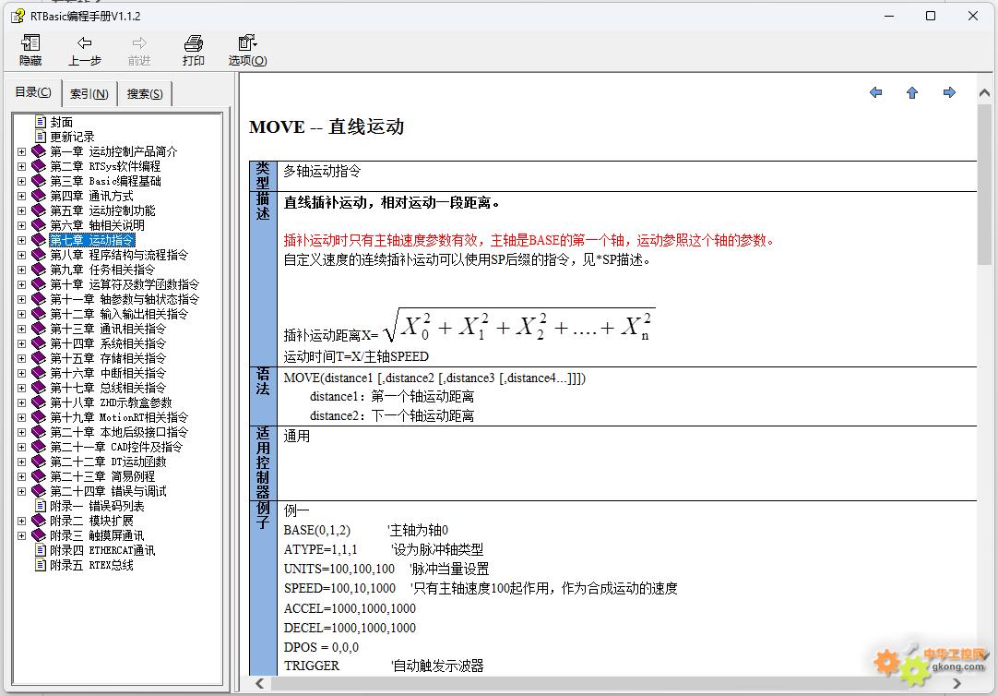This screenshot has height=696, width=998.
Task: Expand the 第二十四章 错误与调试 node
Action: [x=22, y=491]
